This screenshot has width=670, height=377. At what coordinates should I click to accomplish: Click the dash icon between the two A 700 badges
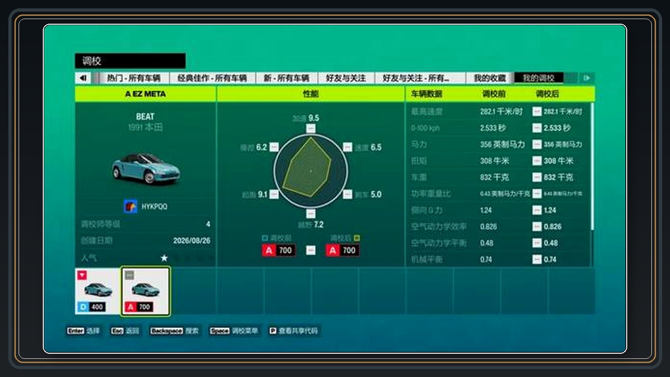(x=311, y=250)
